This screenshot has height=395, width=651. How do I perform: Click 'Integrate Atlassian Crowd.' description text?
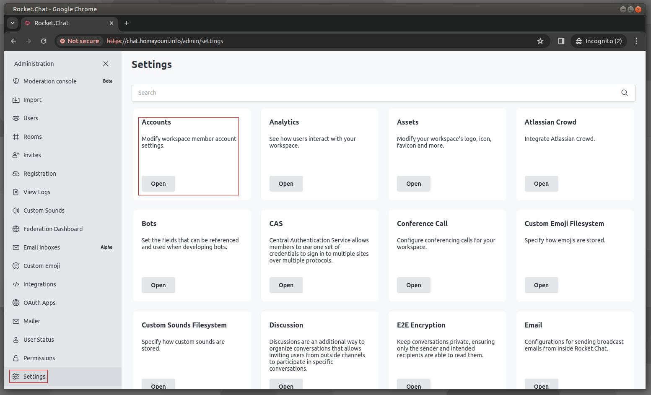tap(560, 139)
